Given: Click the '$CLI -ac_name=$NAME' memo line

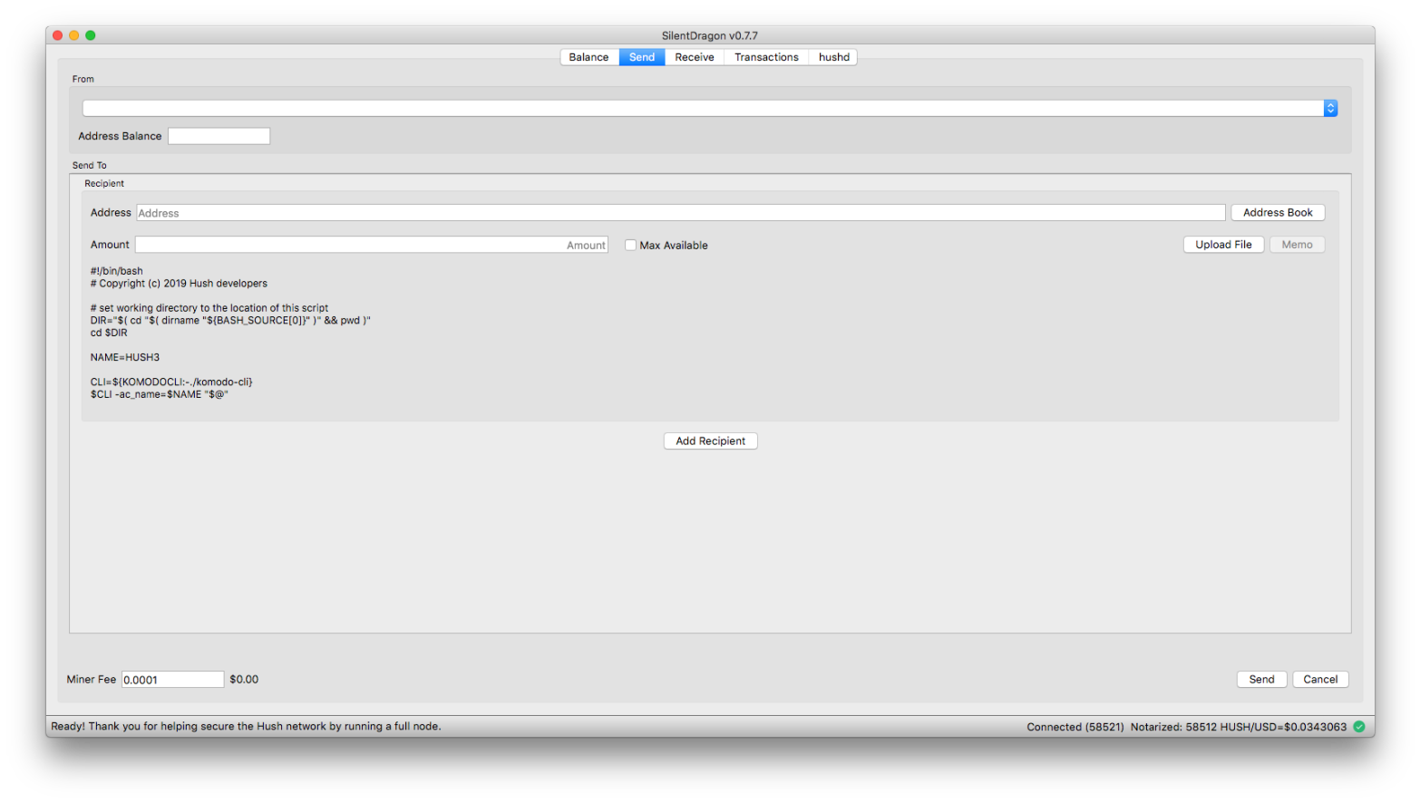Looking at the screenshot, I should point(159,394).
